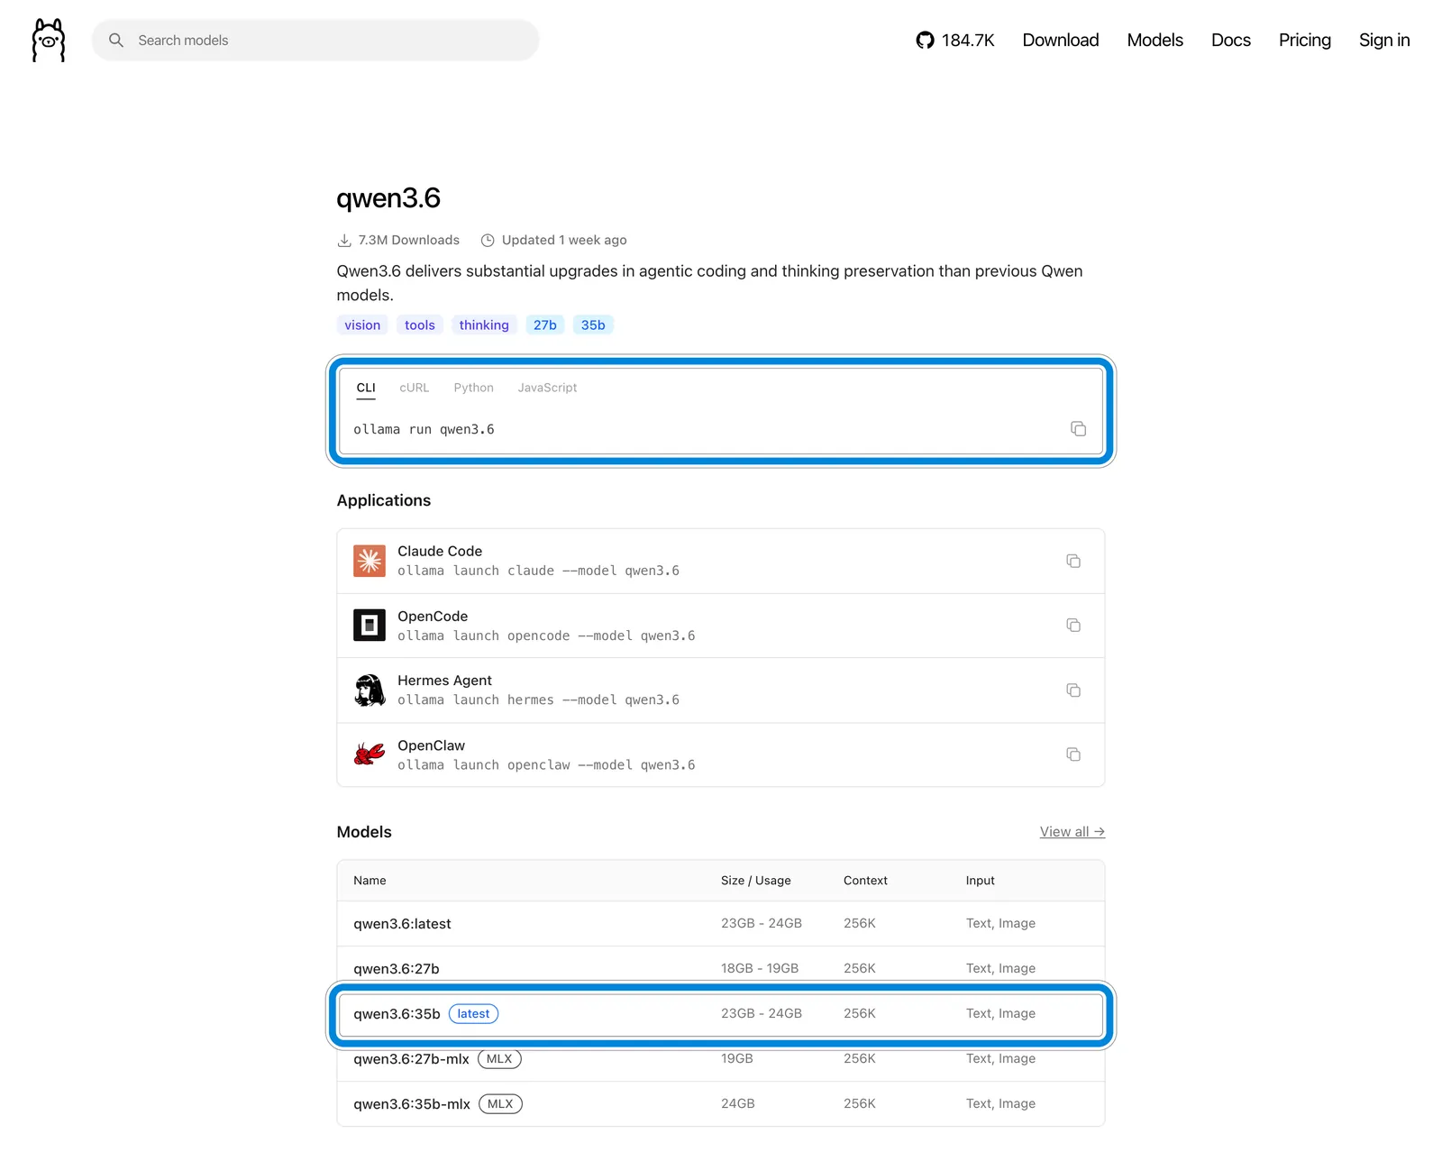1442x1152 pixels.
Task: Switch to the Python tab
Action: pos(474,388)
